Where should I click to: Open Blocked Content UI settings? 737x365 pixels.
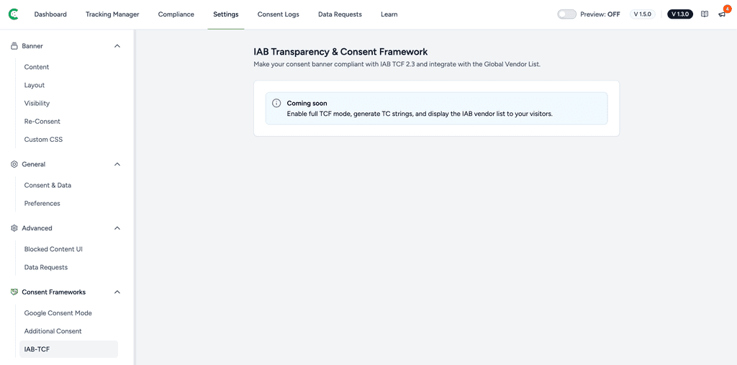(x=53, y=249)
